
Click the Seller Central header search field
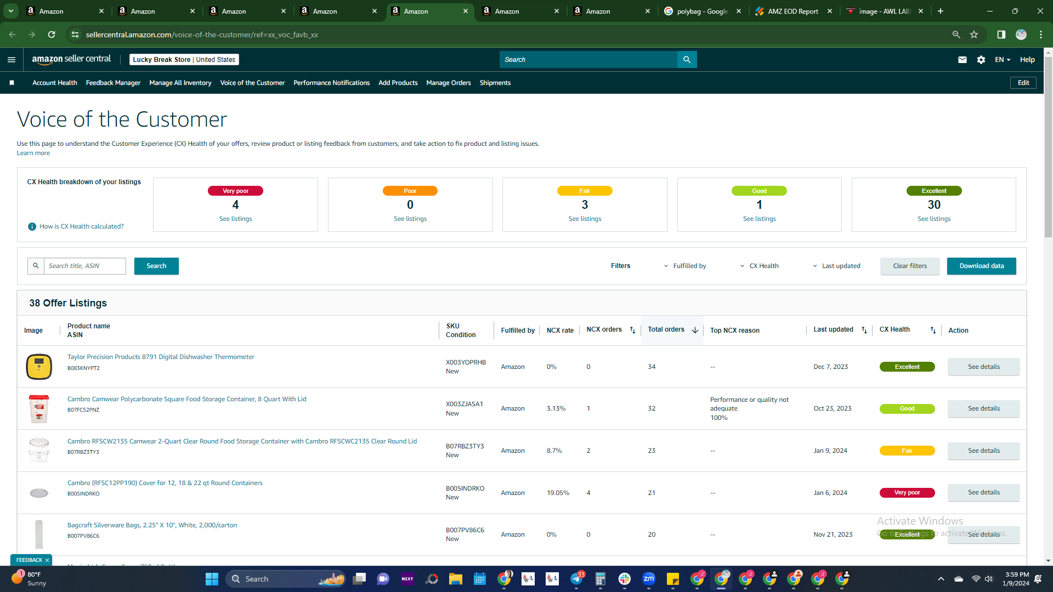tap(588, 60)
